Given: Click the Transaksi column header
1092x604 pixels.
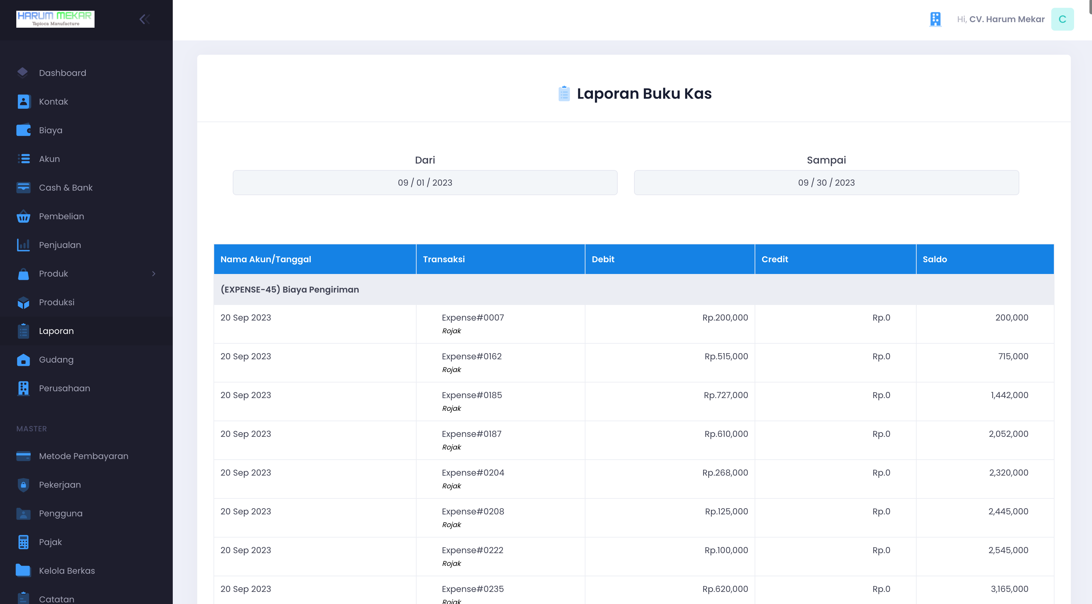Looking at the screenshot, I should pyautogui.click(x=501, y=259).
